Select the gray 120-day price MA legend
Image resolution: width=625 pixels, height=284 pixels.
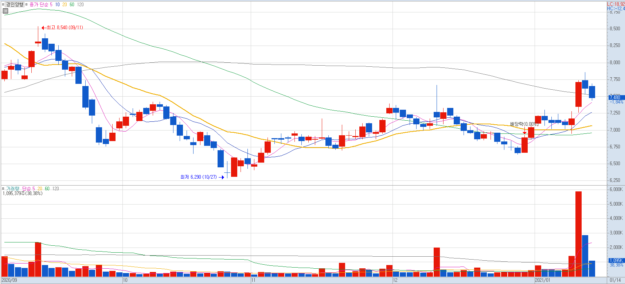tap(80, 4)
